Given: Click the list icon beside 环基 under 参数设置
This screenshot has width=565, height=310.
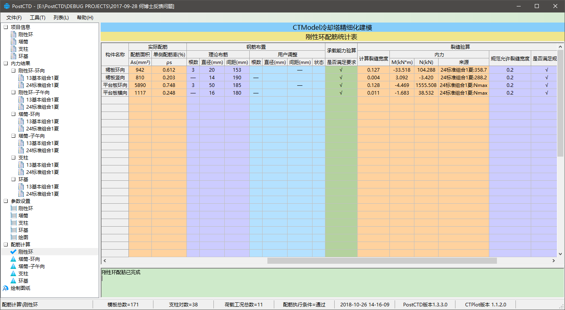Looking at the screenshot, I should 14,230.
